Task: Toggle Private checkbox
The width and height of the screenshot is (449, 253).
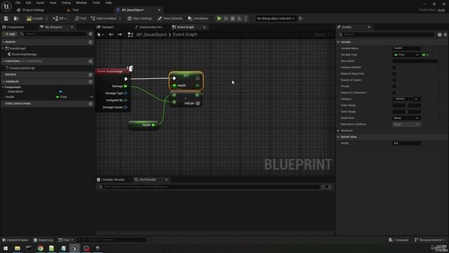Action: coord(394,86)
